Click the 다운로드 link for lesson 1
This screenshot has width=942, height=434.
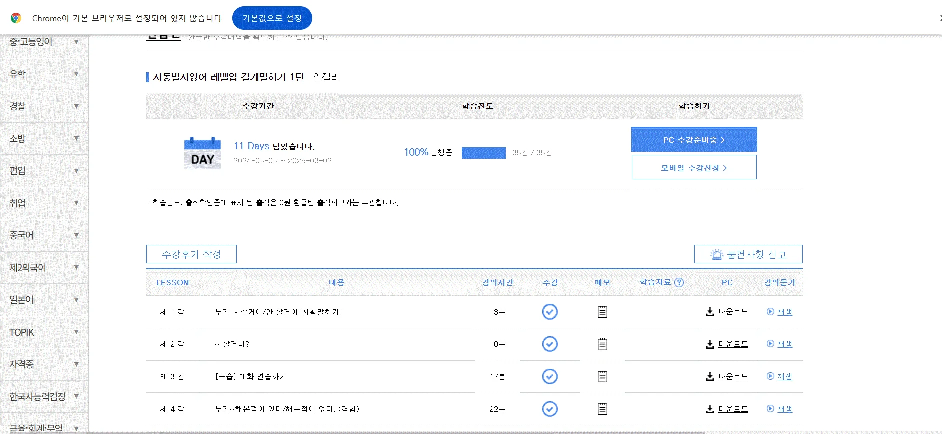(733, 312)
